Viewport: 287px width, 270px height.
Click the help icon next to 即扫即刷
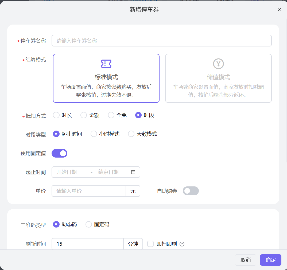point(182,244)
